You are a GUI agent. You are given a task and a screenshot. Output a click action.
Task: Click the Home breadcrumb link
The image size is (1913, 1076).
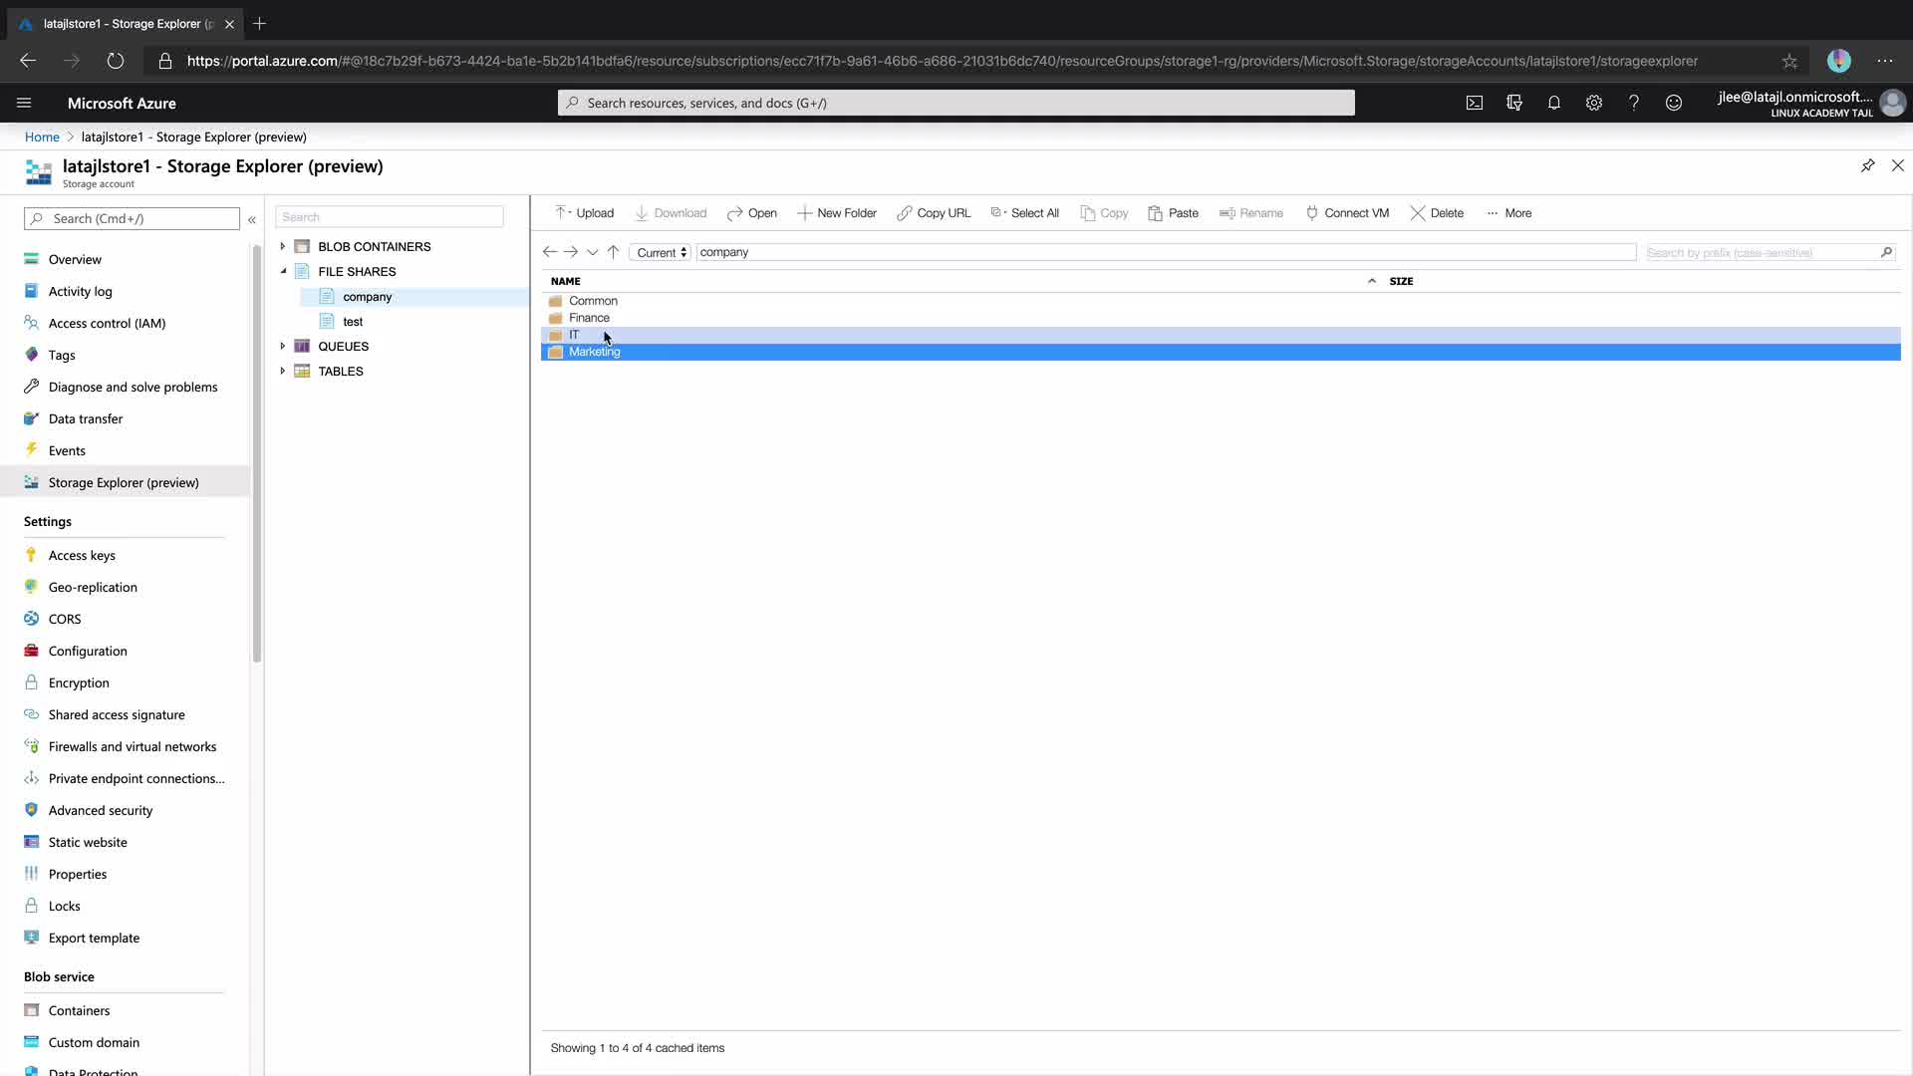click(x=42, y=136)
